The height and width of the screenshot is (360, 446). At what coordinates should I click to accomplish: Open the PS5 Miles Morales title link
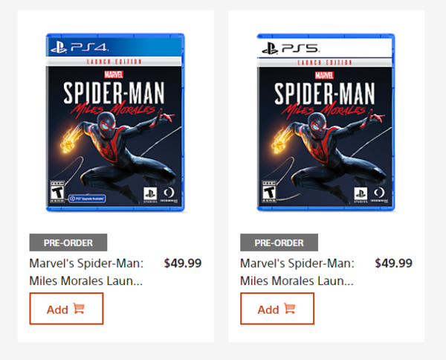[x=297, y=271]
